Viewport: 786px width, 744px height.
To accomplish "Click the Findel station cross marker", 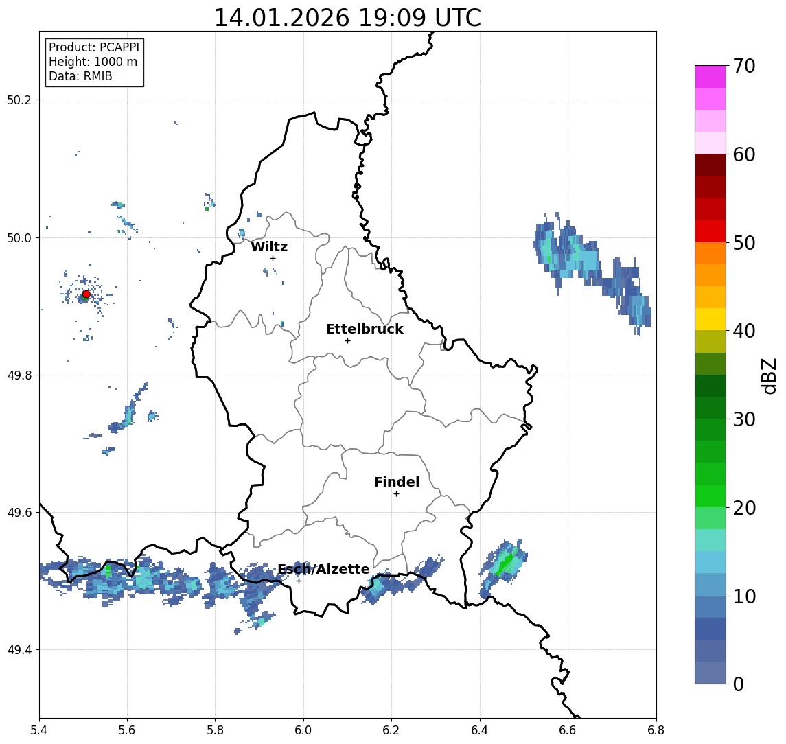I will (x=396, y=494).
